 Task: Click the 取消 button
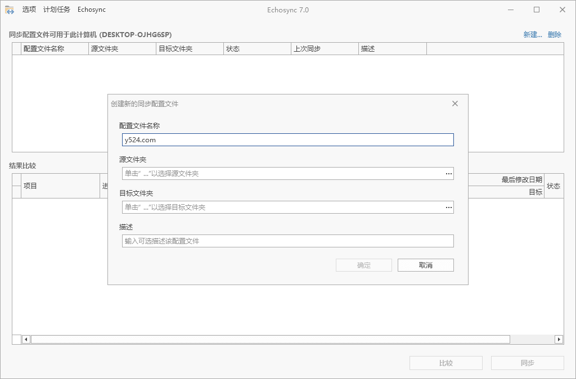(426, 265)
